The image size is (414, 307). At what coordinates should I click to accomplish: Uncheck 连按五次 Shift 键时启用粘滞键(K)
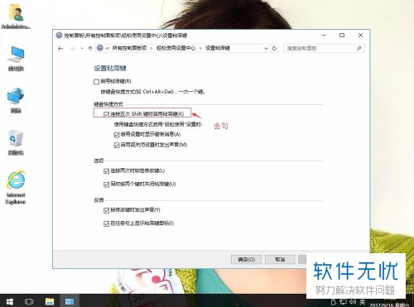click(x=106, y=114)
